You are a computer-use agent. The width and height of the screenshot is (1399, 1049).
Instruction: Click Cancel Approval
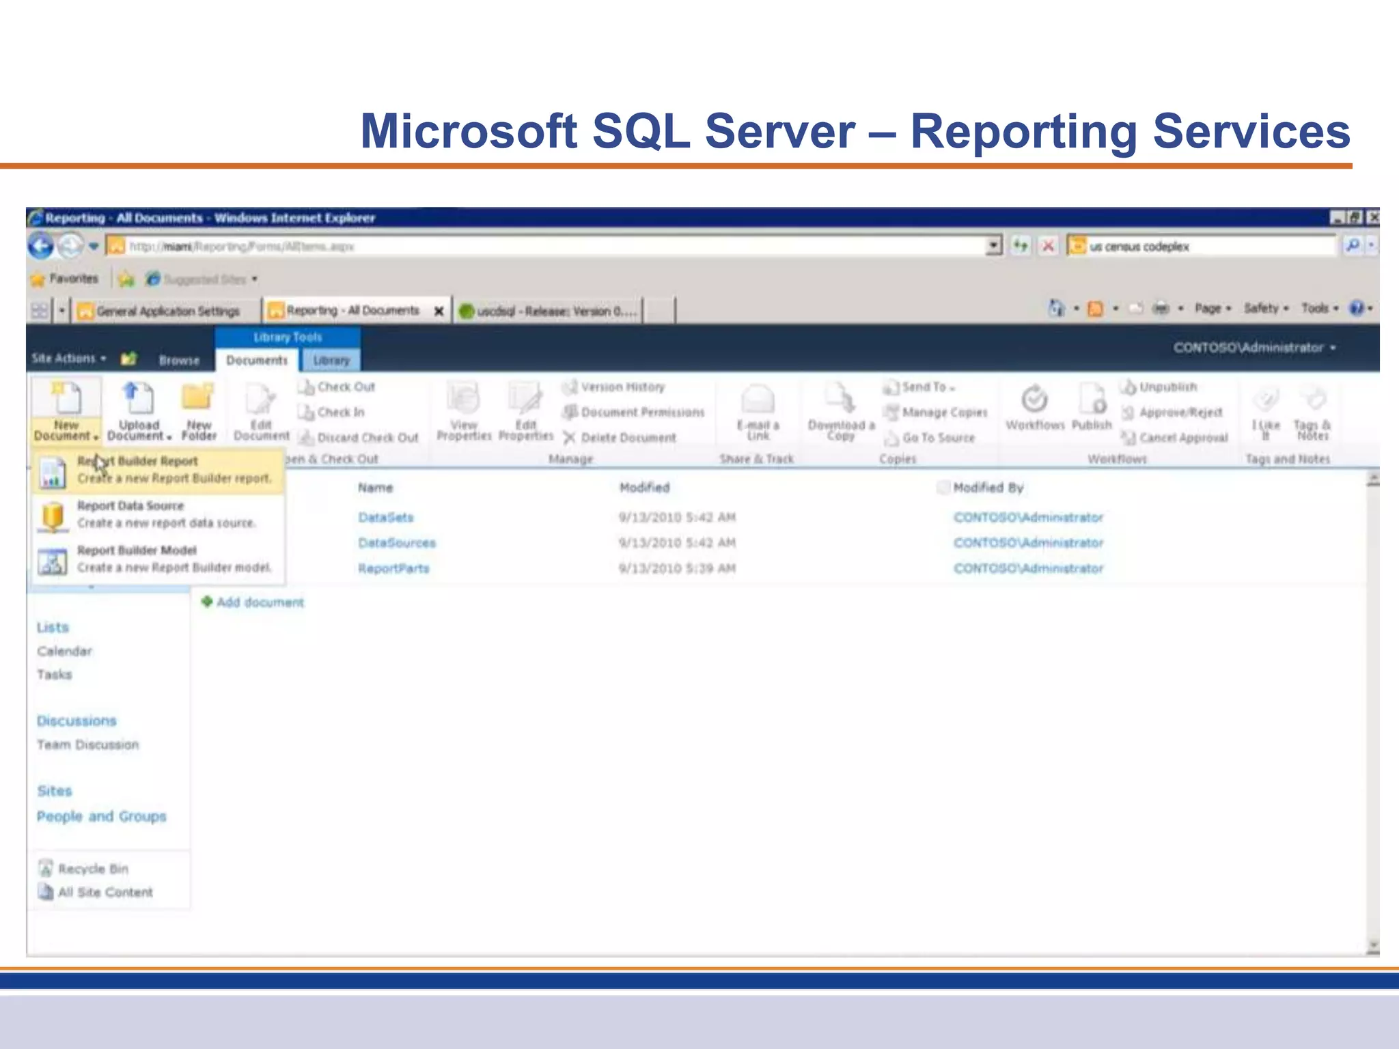tap(1174, 438)
